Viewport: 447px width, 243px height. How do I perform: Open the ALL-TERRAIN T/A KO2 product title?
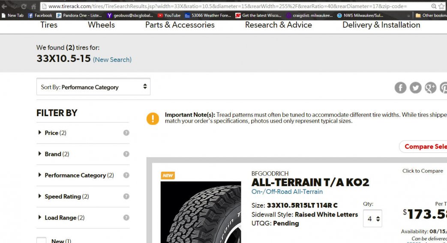[x=310, y=182]
